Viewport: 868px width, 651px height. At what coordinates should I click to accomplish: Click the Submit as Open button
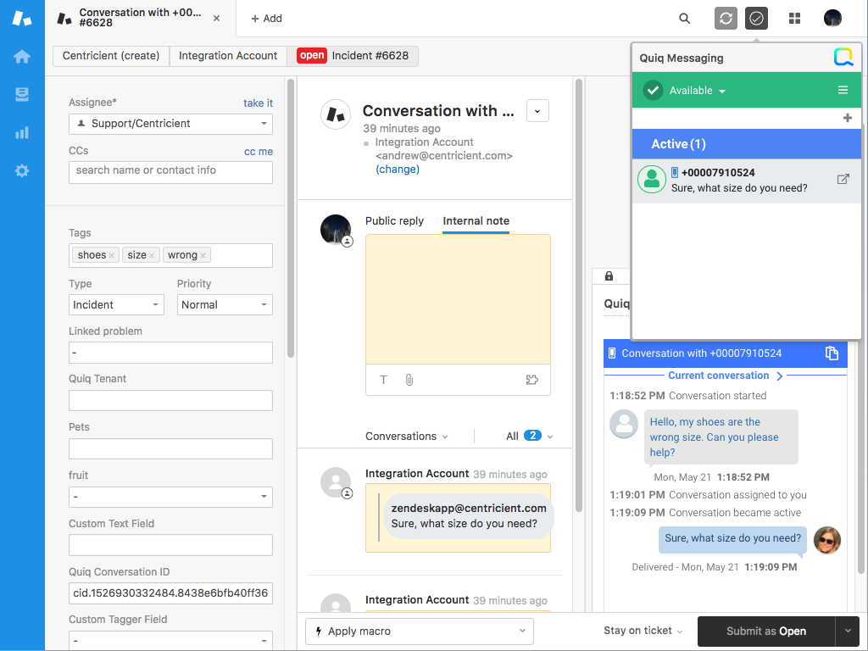[x=765, y=632]
